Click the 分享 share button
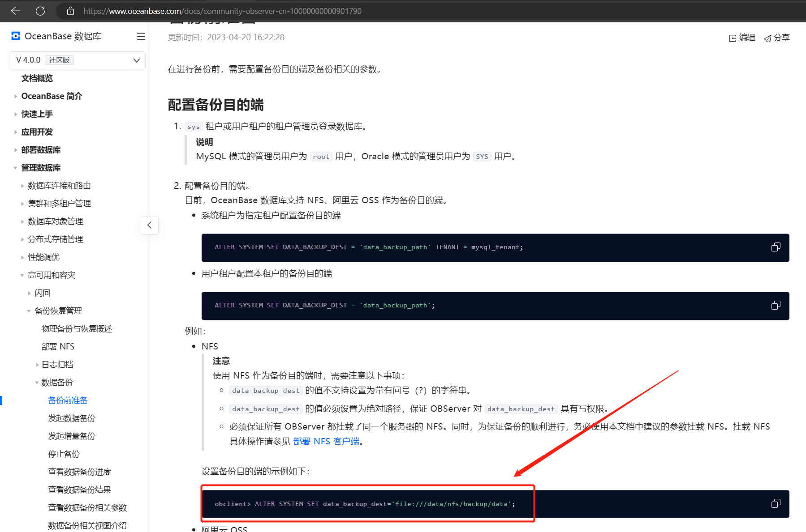 click(x=777, y=38)
